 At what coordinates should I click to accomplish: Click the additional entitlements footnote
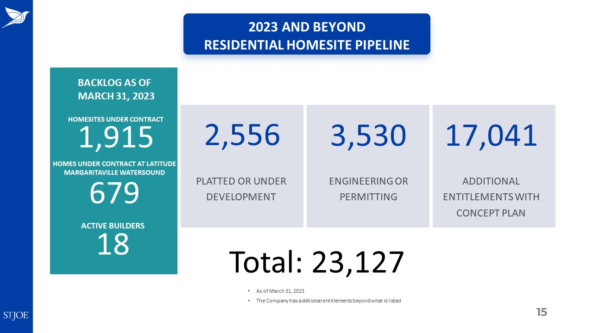tap(328, 301)
